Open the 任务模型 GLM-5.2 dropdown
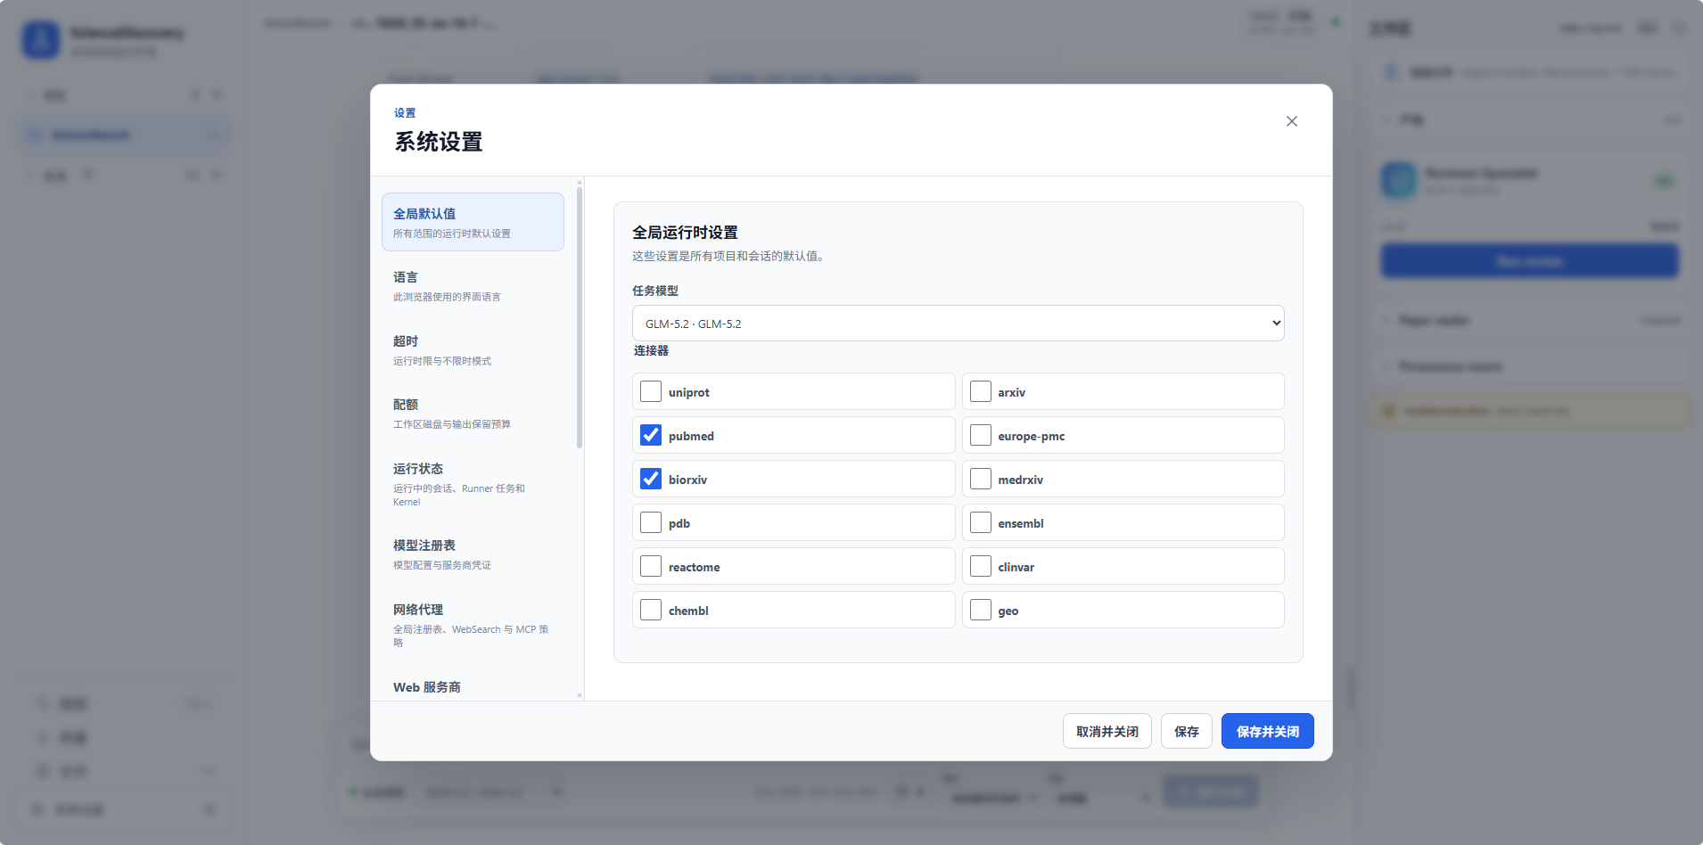 tap(958, 324)
